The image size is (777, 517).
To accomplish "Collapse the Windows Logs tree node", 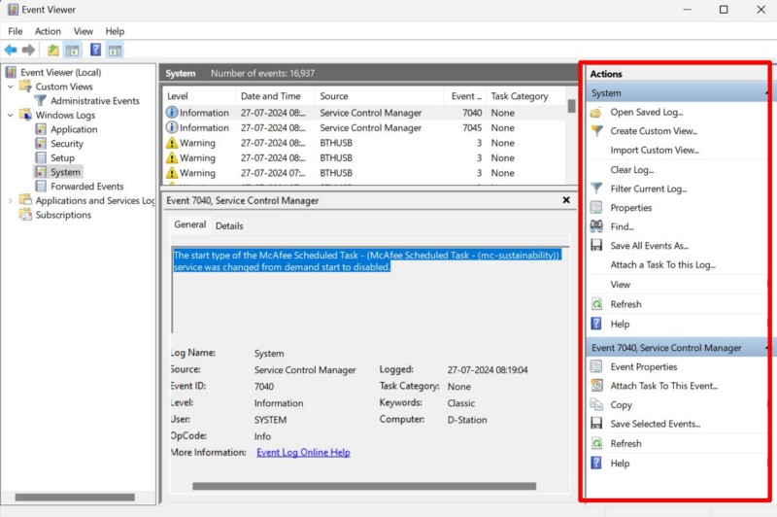I will (11, 115).
